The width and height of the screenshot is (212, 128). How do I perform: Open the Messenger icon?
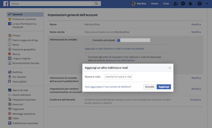183,3
